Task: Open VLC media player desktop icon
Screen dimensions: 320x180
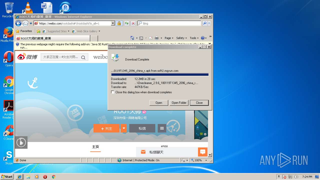Action: [28, 7]
